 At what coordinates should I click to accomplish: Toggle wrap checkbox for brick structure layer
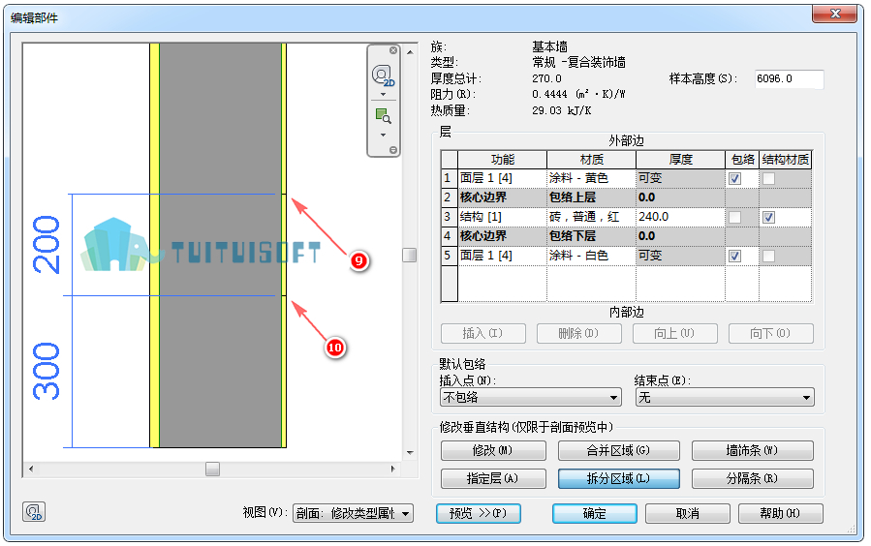click(735, 218)
